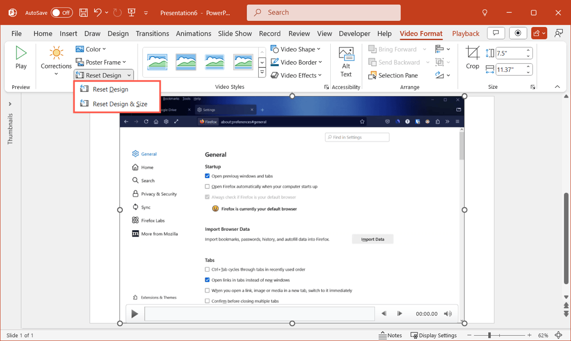Expand the Reset Design dropdown arrow
571x341 pixels.
coord(129,76)
